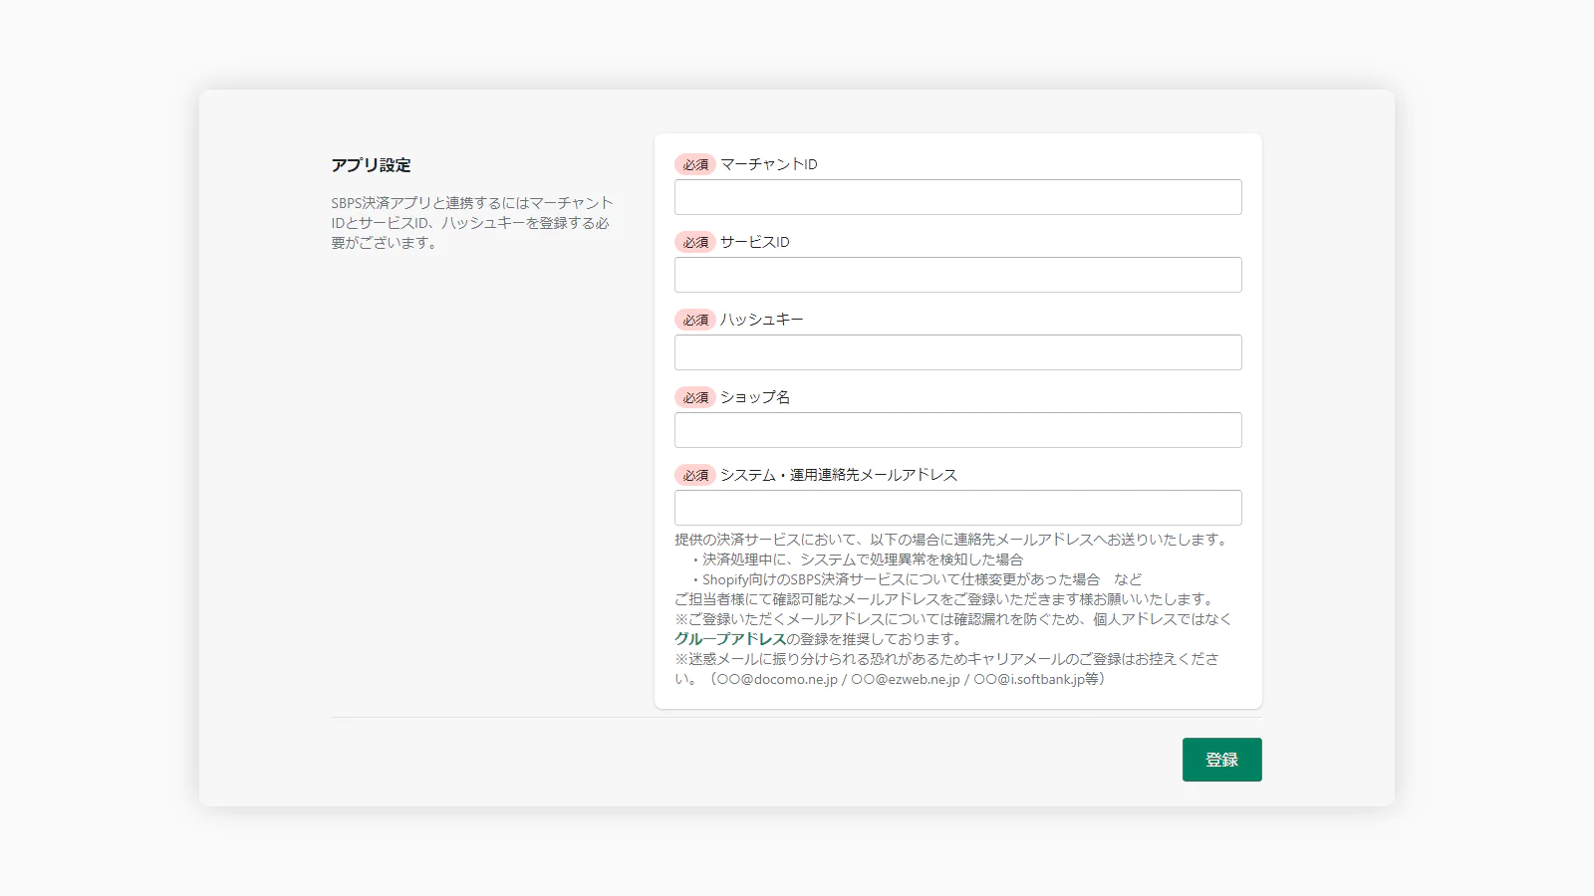The height and width of the screenshot is (896, 1594).
Task: Click the bold グループアドレス text
Action: coord(730,639)
